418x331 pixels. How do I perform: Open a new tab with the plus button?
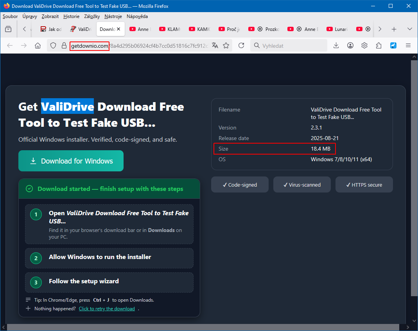[394, 29]
